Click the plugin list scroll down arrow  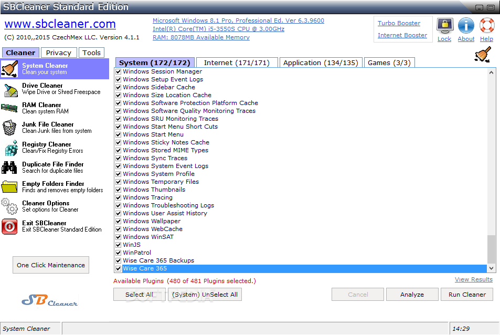coord(492,268)
